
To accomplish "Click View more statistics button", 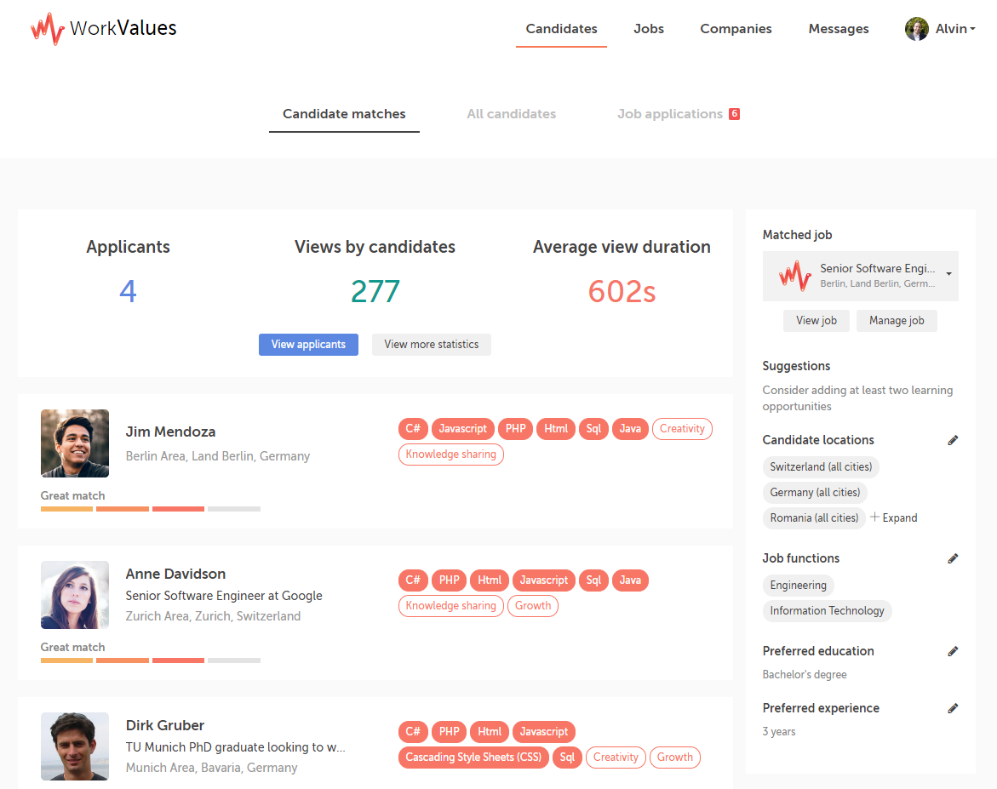I will (431, 344).
